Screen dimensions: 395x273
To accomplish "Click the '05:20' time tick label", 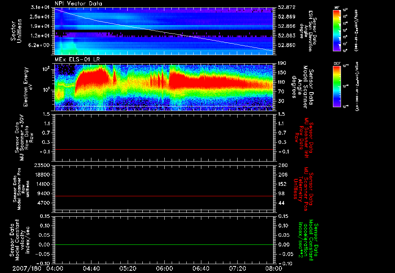I will (128, 268).
